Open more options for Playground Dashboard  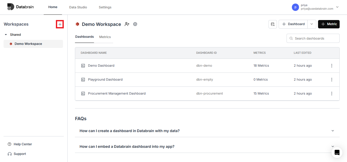[x=332, y=80]
